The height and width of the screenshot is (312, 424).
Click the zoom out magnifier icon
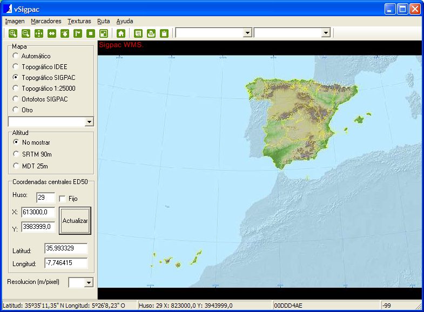pyautogui.click(x=25, y=33)
